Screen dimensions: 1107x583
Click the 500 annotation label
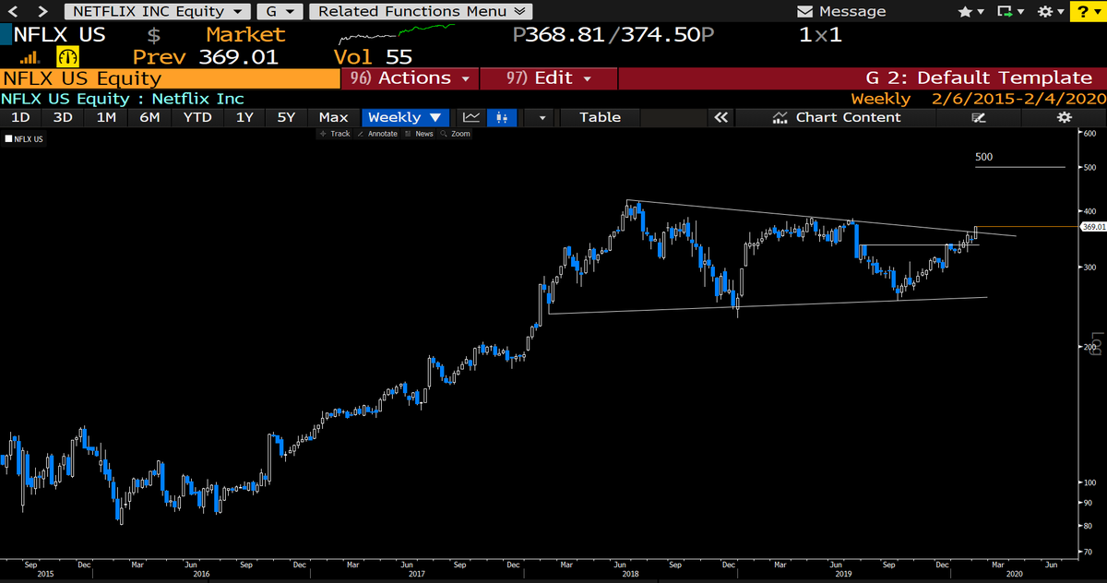coord(983,158)
